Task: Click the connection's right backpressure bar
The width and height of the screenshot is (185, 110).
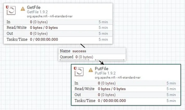Action: click(110, 60)
